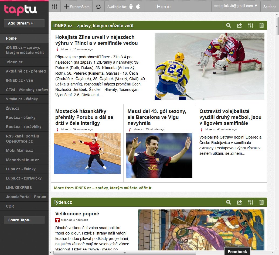Click the refresh streams icon
Image resolution: width=279 pixels, height=255 pixels.
tap(98, 7)
